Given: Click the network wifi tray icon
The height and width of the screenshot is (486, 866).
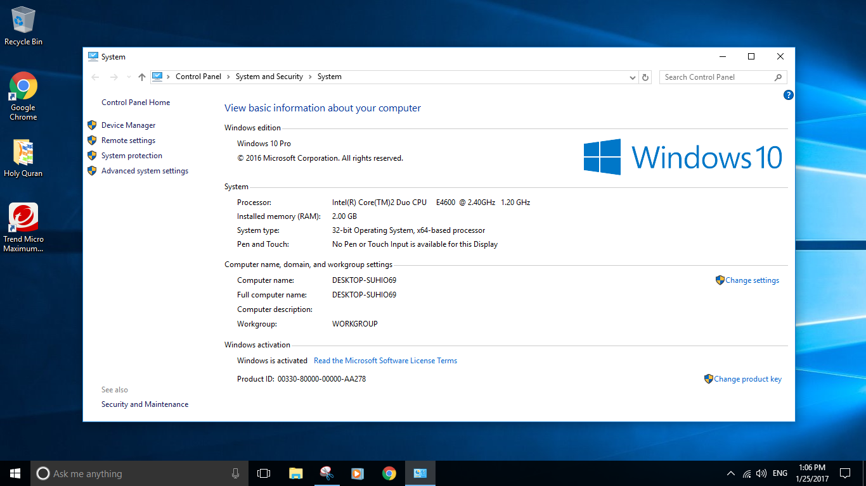Looking at the screenshot, I should [x=747, y=473].
